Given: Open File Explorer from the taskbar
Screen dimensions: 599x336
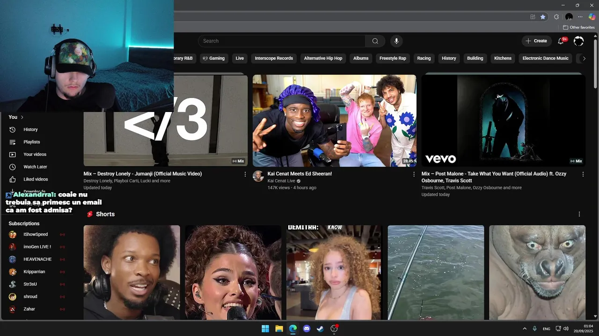Looking at the screenshot, I should [279, 329].
